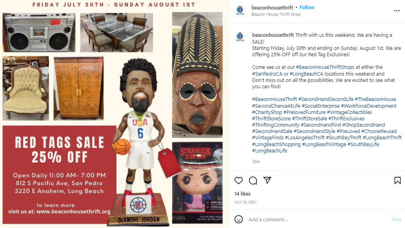Viewport: 405px width, 228px height.
Task: Like the post with the heart icon
Action: click(x=238, y=180)
